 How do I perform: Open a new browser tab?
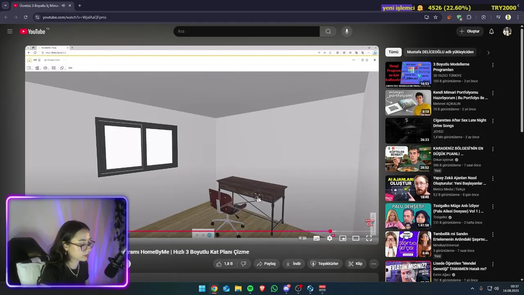click(79, 6)
